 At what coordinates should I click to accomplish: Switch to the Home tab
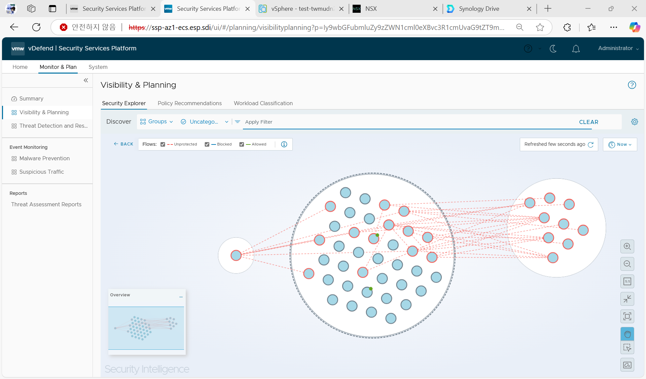[20, 67]
